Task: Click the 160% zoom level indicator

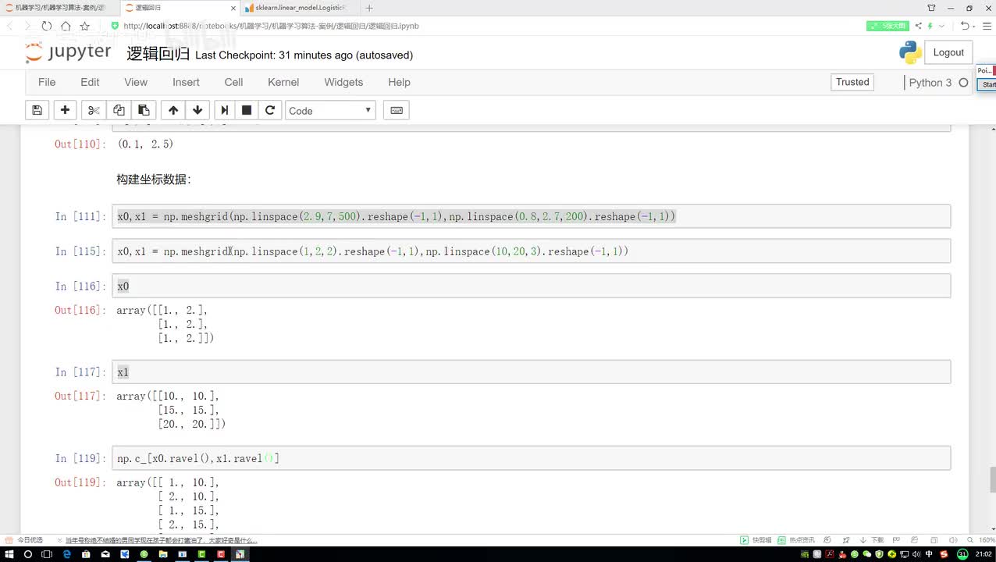Action: (985, 540)
